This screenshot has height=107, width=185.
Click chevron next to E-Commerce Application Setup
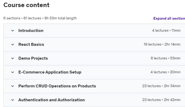click(13, 72)
